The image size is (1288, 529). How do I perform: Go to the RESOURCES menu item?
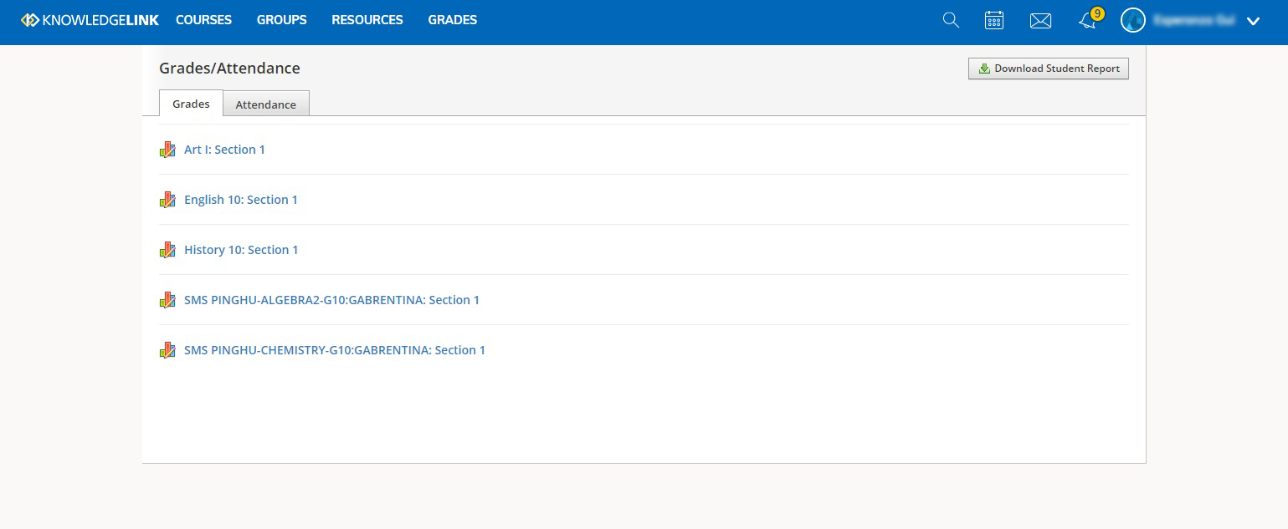367,20
